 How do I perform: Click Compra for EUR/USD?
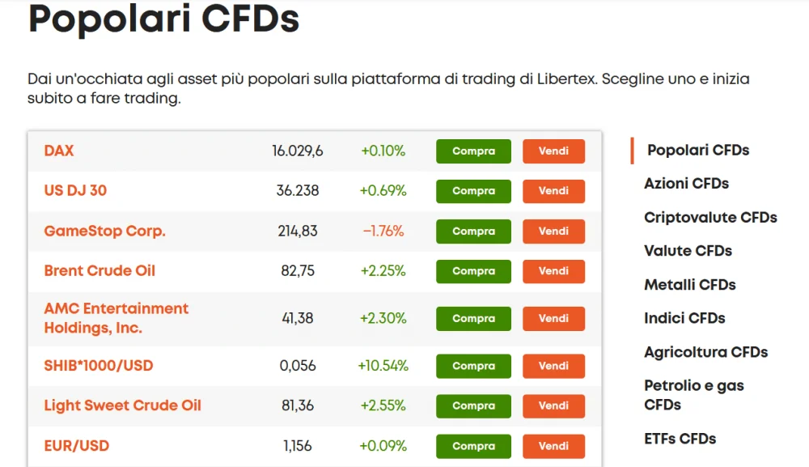473,446
